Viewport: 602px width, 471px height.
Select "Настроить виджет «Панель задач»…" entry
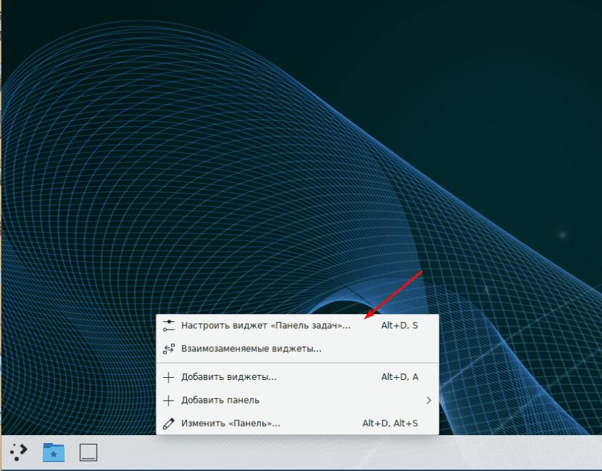tap(297, 325)
